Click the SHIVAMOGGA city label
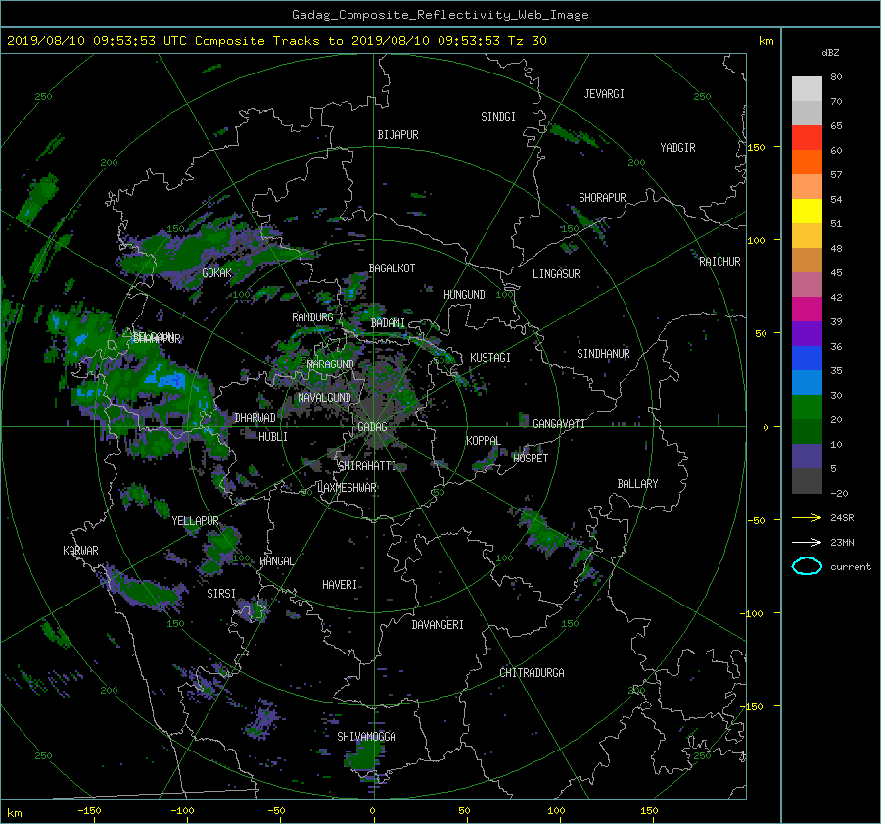Image resolution: width=881 pixels, height=824 pixels. pyautogui.click(x=366, y=736)
